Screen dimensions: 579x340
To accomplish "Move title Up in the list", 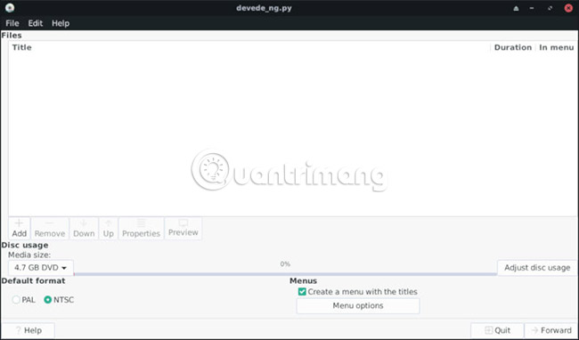I will (x=108, y=228).
